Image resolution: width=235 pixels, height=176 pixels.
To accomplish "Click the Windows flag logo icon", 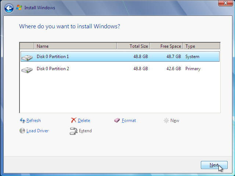I will click(19, 8).
